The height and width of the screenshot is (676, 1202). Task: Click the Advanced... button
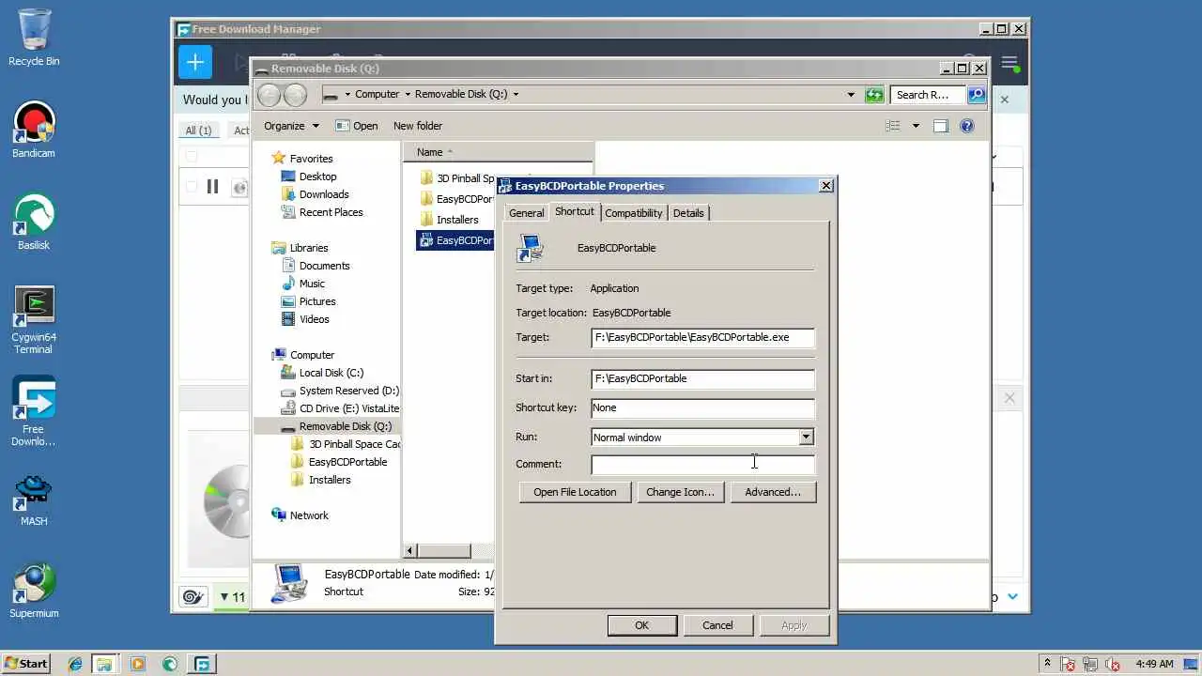pyautogui.click(x=773, y=492)
